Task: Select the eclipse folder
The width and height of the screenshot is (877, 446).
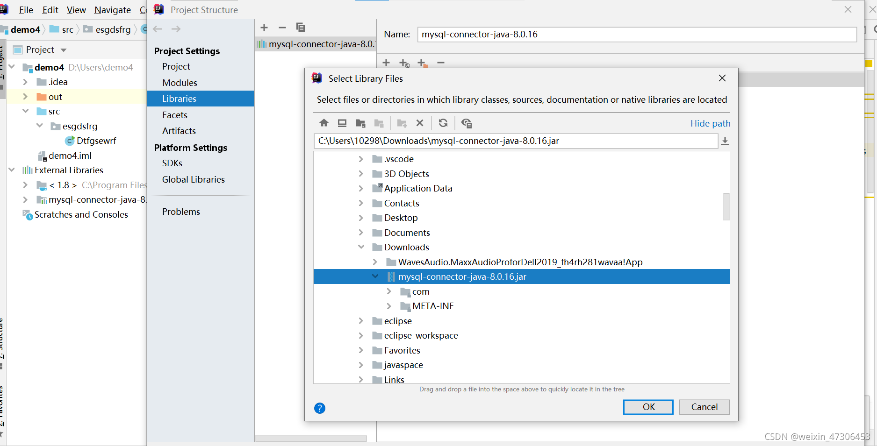Action: (x=398, y=321)
